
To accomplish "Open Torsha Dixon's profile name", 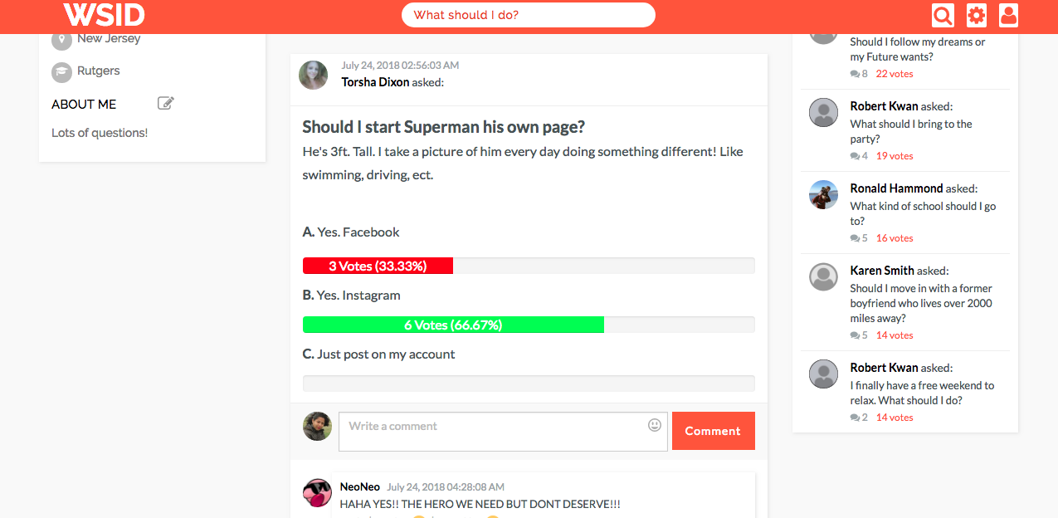I will [374, 81].
